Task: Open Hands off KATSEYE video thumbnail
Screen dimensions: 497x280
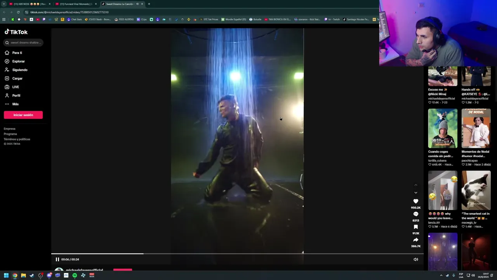Action: pyautogui.click(x=476, y=76)
